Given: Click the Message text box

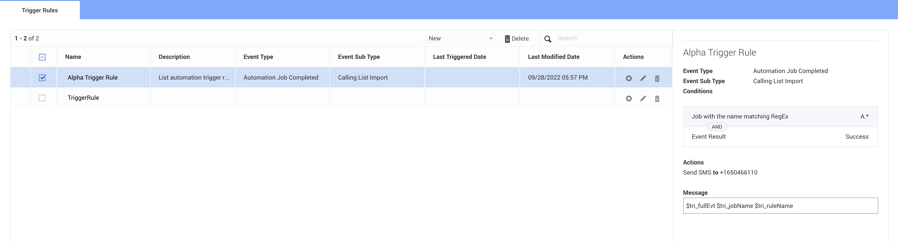Looking at the screenshot, I should click(780, 206).
